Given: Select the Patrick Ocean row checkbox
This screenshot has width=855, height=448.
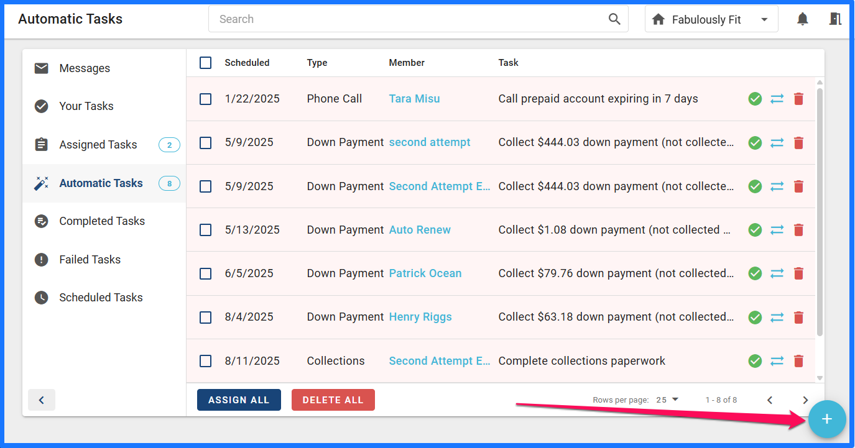Looking at the screenshot, I should [x=206, y=273].
